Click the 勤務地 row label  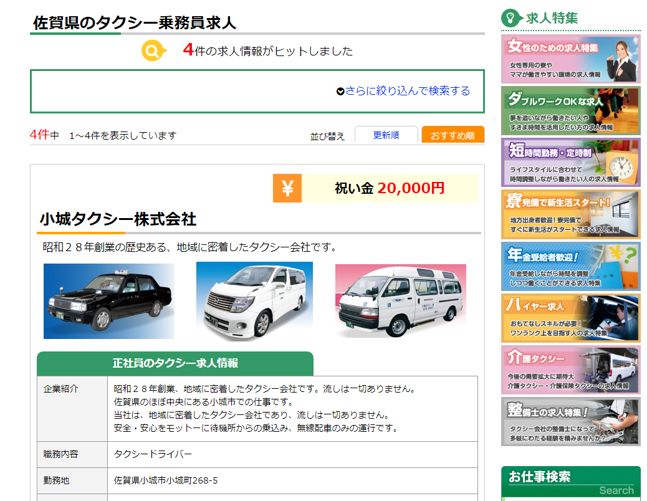(56, 480)
